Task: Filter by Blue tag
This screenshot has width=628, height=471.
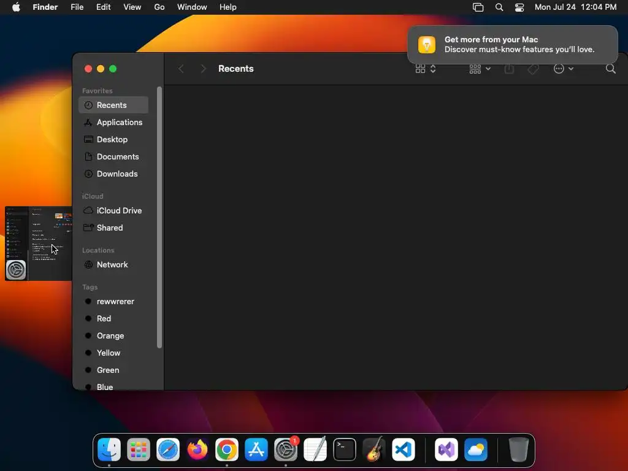Action: tap(113, 386)
